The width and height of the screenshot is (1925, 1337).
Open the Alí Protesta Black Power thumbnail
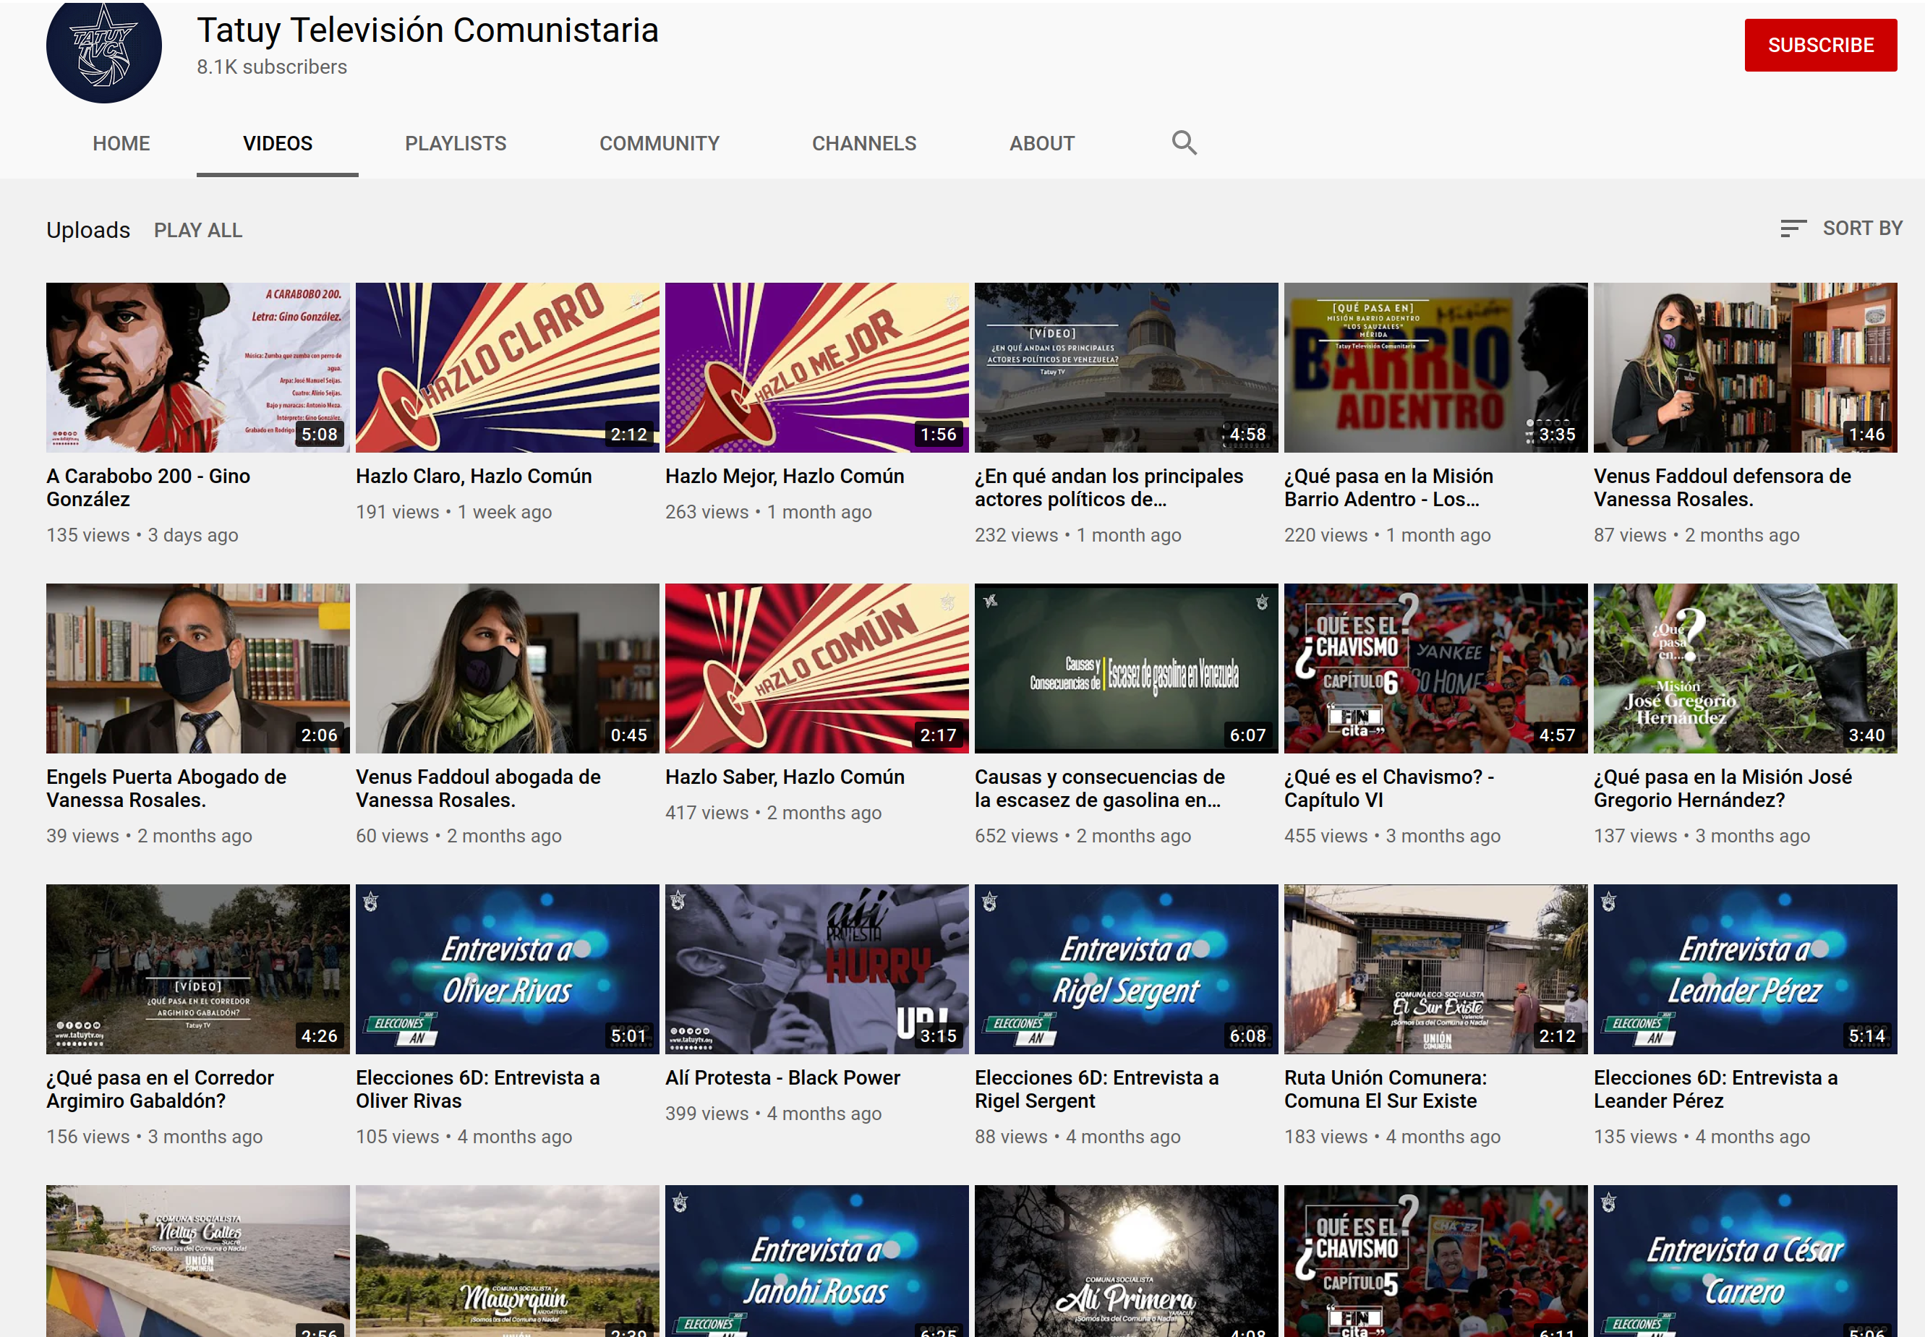[816, 969]
